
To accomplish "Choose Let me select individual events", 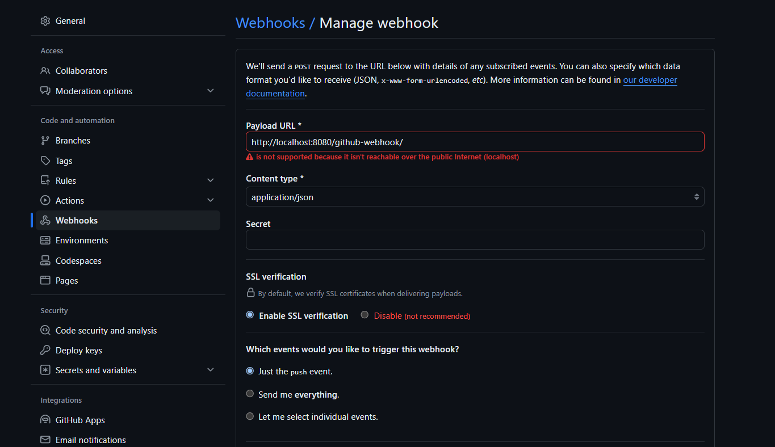I will coord(250,416).
